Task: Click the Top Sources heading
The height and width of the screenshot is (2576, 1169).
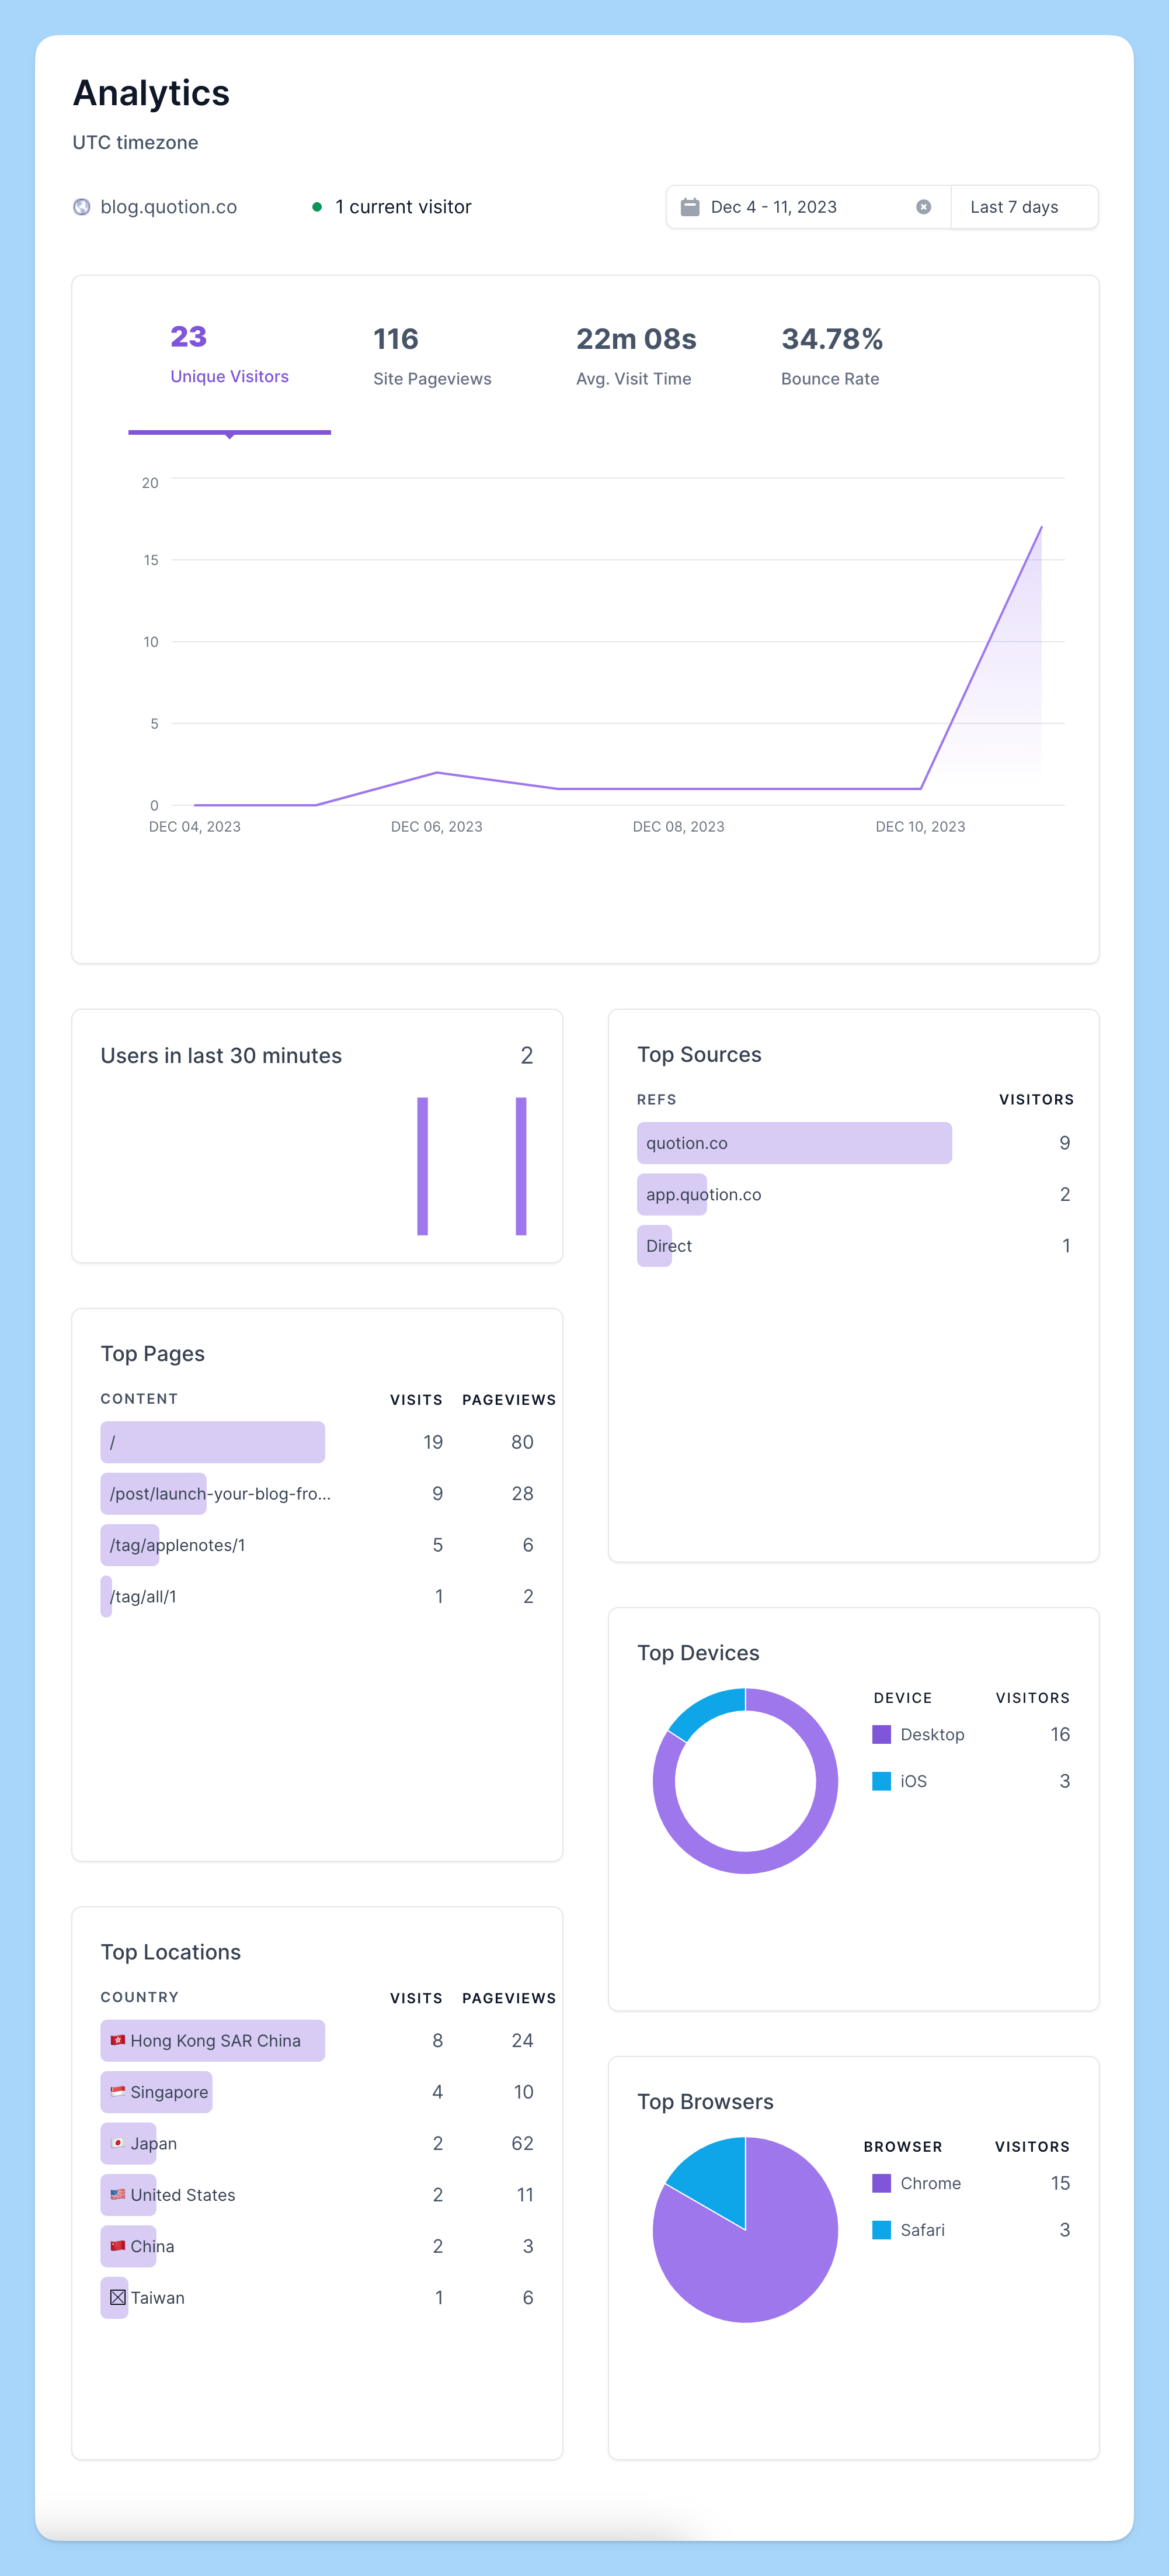Action: [700, 1054]
